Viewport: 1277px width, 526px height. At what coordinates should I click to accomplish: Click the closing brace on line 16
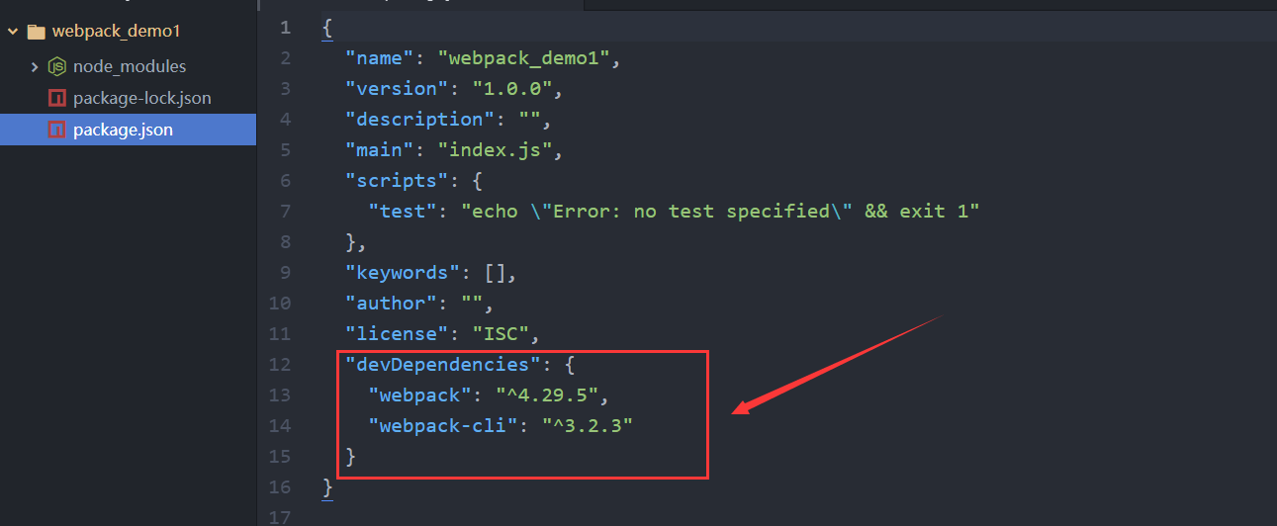(327, 487)
